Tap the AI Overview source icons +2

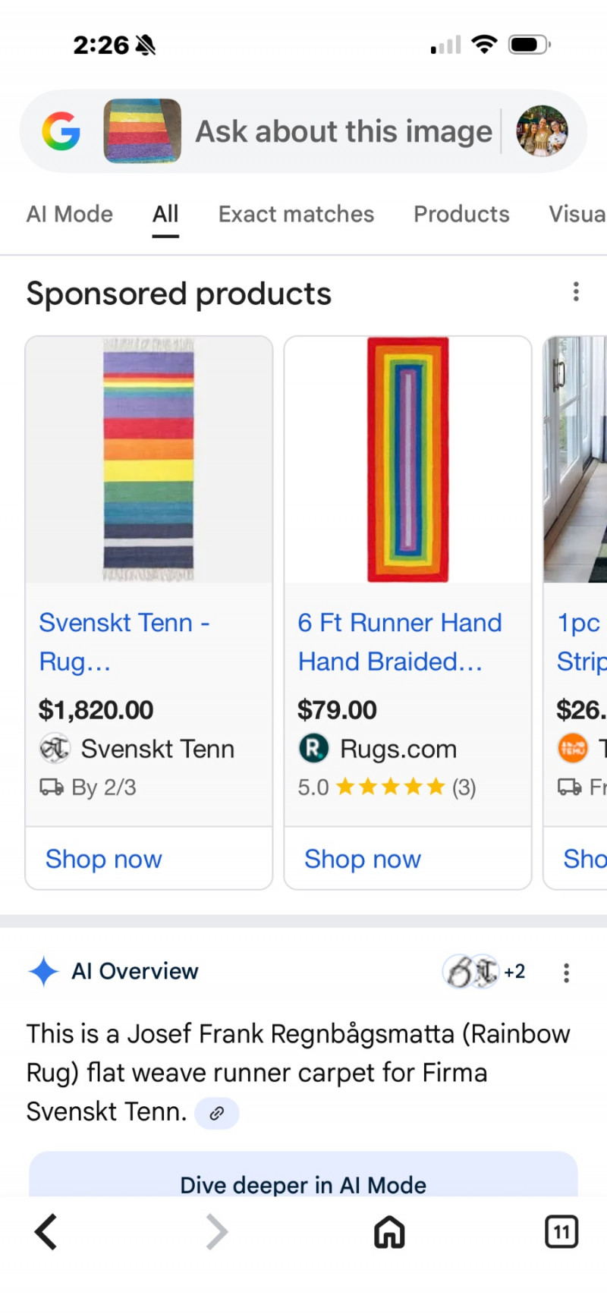pyautogui.click(x=484, y=972)
